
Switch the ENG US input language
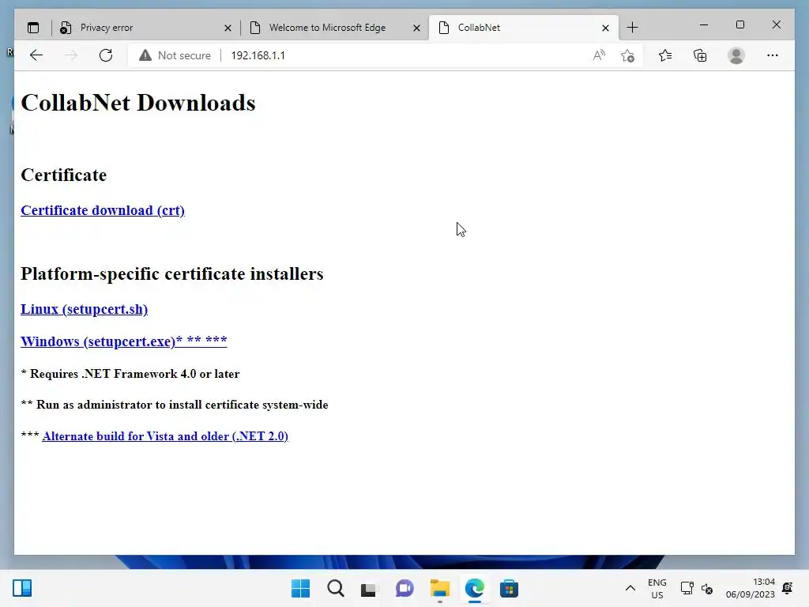click(657, 588)
